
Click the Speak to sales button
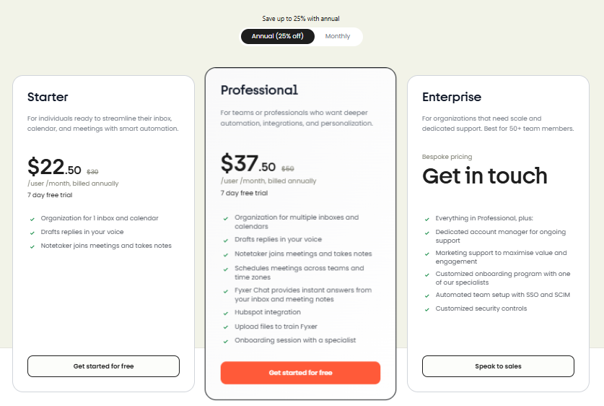498,366
